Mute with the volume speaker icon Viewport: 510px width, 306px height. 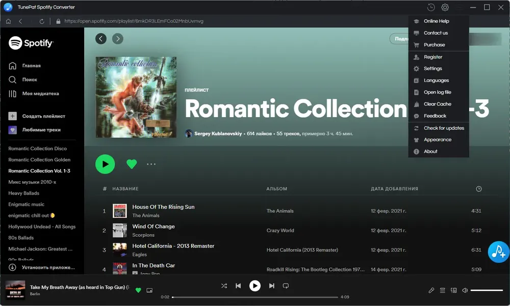click(465, 290)
